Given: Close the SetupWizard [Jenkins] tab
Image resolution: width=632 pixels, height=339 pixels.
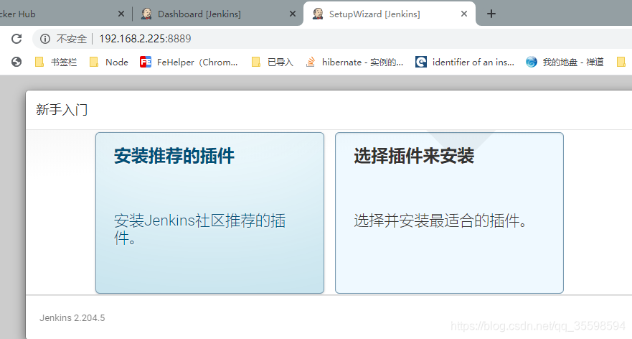Looking at the screenshot, I should 464,14.
